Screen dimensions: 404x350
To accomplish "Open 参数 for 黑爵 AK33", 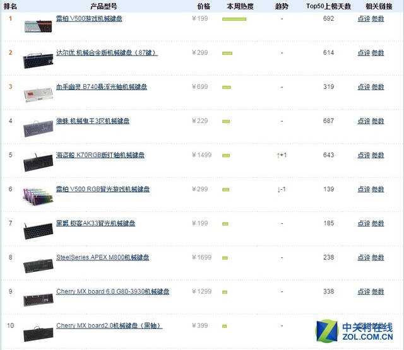I will tap(377, 223).
